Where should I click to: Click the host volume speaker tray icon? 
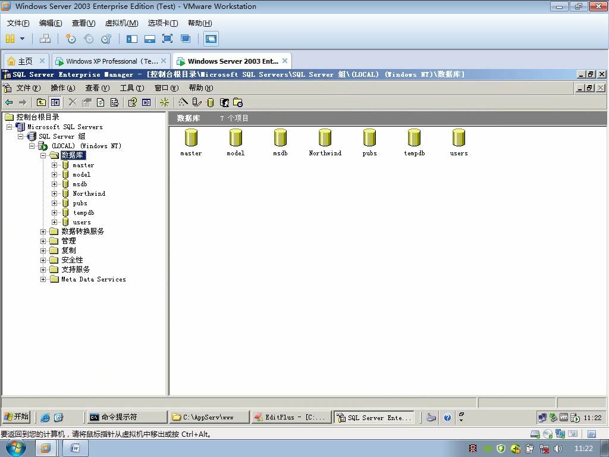(x=558, y=449)
